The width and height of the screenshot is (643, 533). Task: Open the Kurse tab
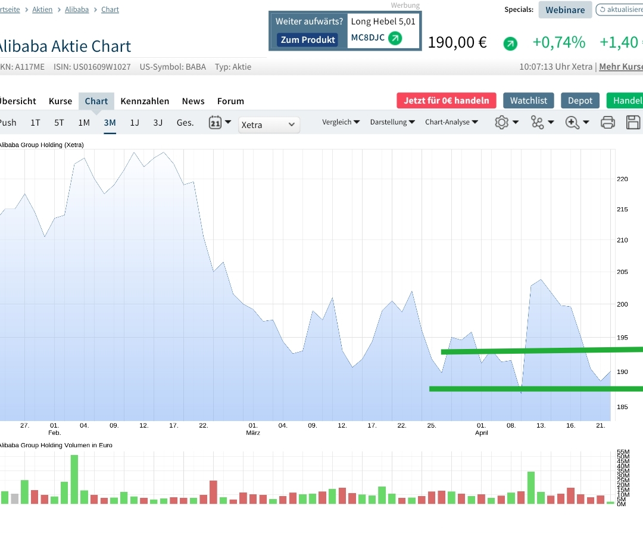pyautogui.click(x=60, y=101)
